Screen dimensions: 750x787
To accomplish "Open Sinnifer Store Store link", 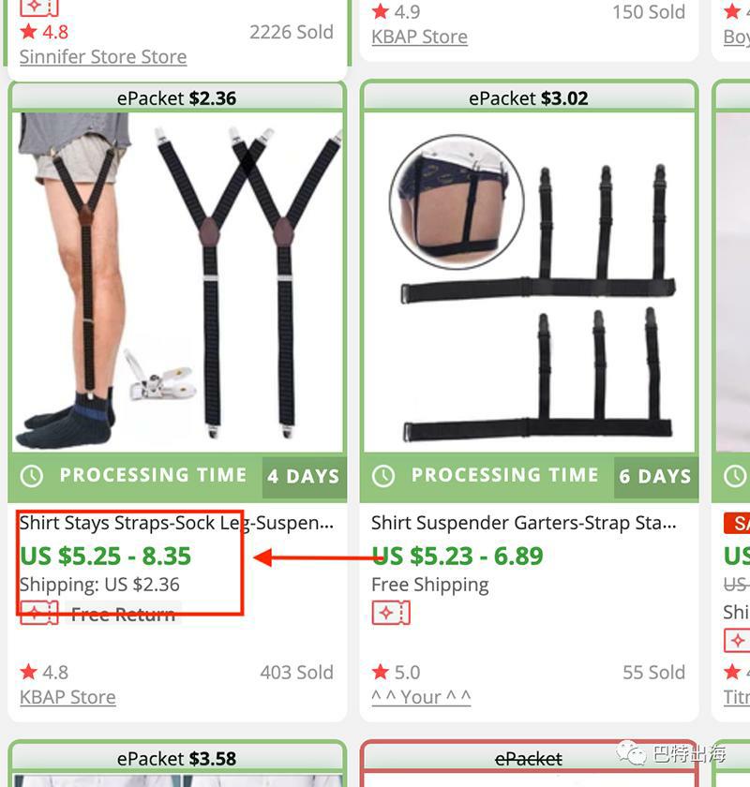I will point(103,57).
